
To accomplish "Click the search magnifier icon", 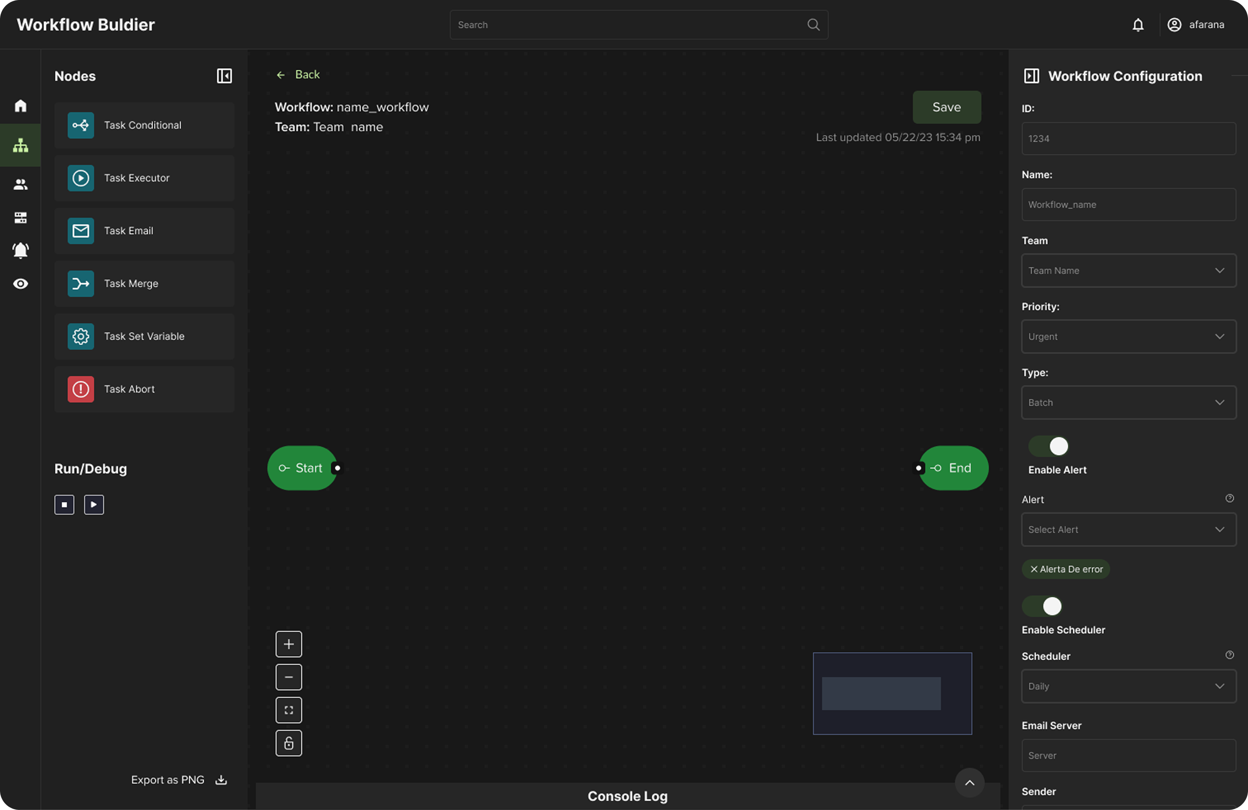I will [813, 24].
